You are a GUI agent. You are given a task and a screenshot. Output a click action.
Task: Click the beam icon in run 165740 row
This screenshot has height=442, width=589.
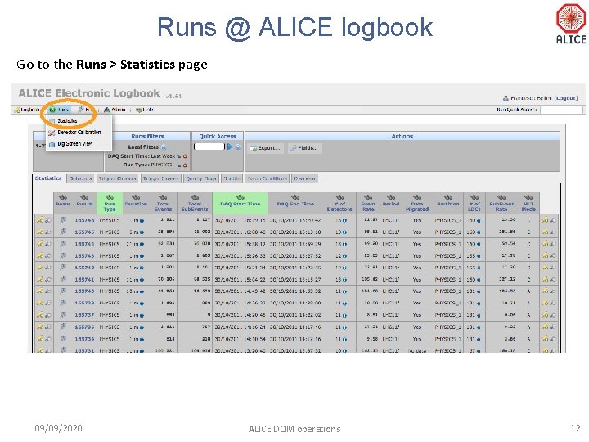click(63, 291)
